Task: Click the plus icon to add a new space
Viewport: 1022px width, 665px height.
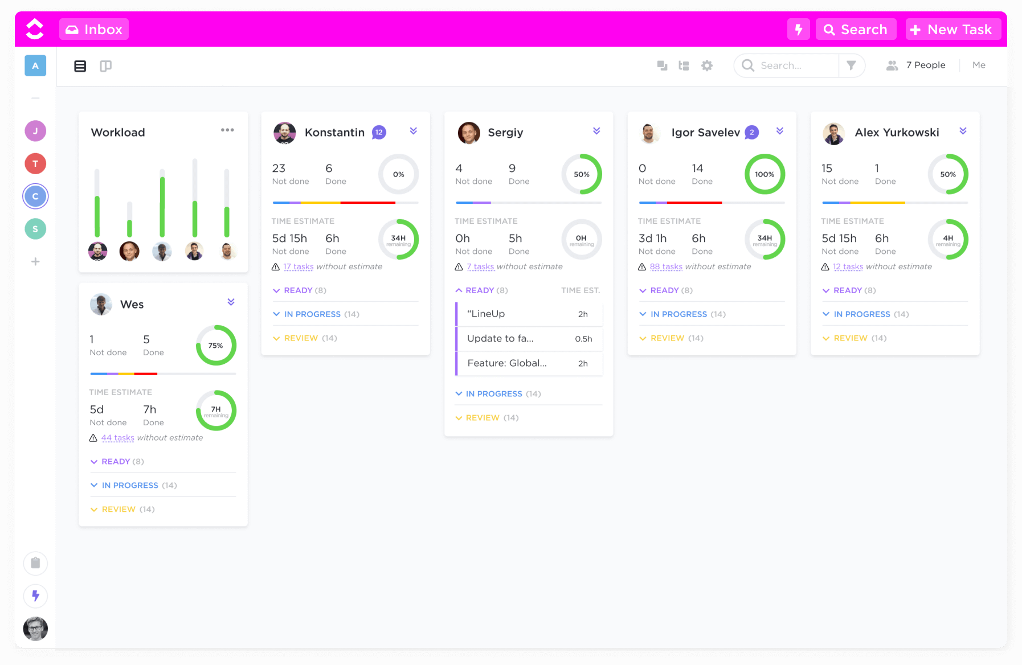Action: (x=35, y=261)
